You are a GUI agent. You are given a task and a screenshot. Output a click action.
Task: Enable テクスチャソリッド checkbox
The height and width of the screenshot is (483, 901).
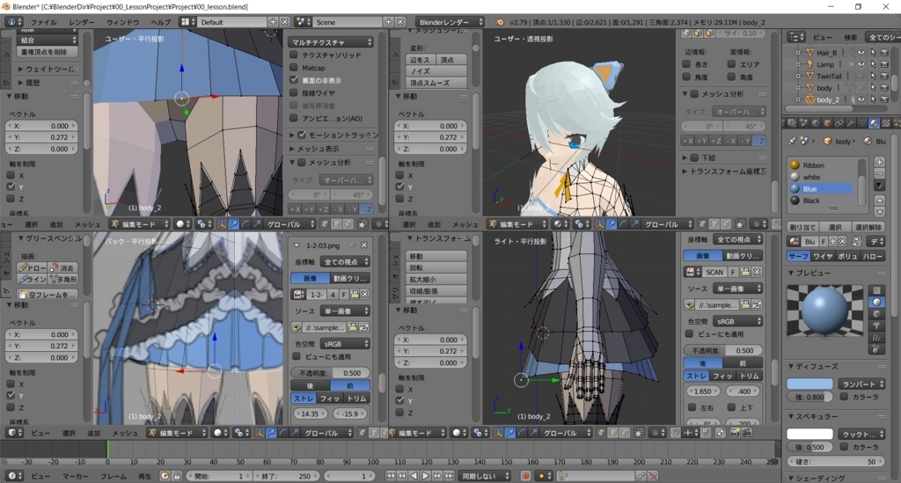(x=294, y=55)
